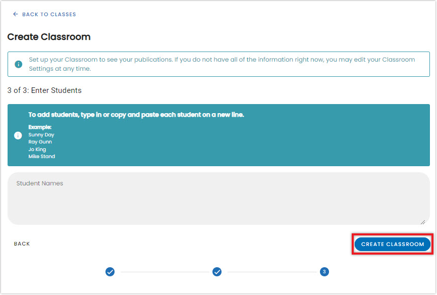Click the info icon in the white banner

coord(18,64)
